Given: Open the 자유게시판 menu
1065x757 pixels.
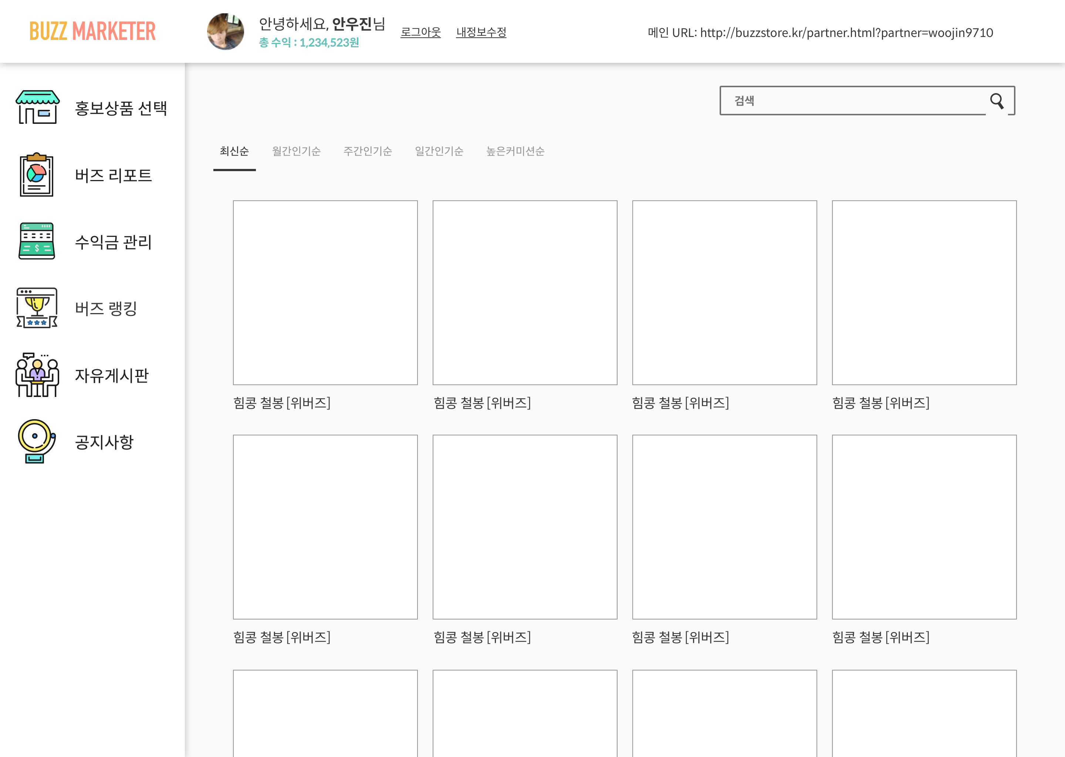Looking at the screenshot, I should pyautogui.click(x=111, y=375).
